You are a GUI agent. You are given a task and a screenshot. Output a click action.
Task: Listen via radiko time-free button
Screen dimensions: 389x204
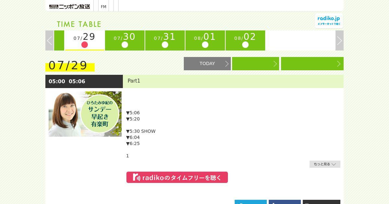177,177
